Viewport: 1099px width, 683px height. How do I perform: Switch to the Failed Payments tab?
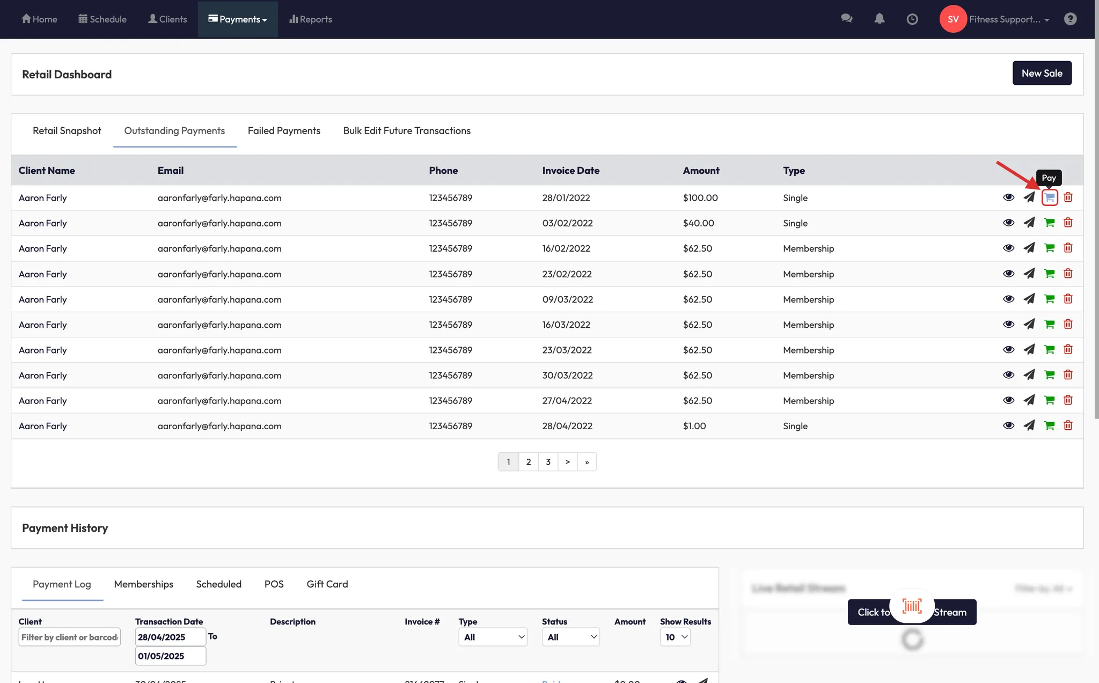pos(284,131)
